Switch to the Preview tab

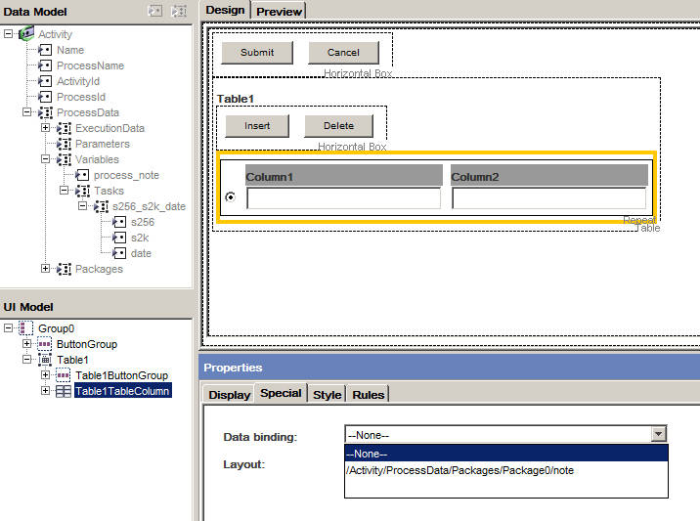click(x=279, y=11)
